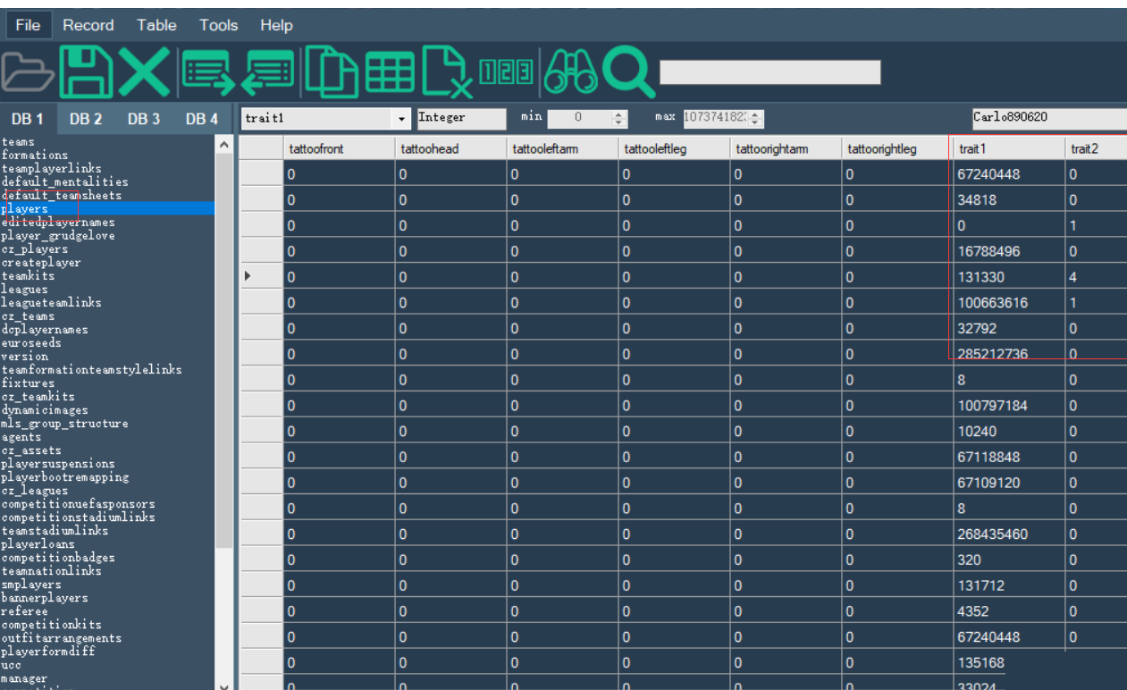The height and width of the screenshot is (690, 1127).
Task: Click the search text field in toolbar
Action: pyautogui.click(x=770, y=72)
